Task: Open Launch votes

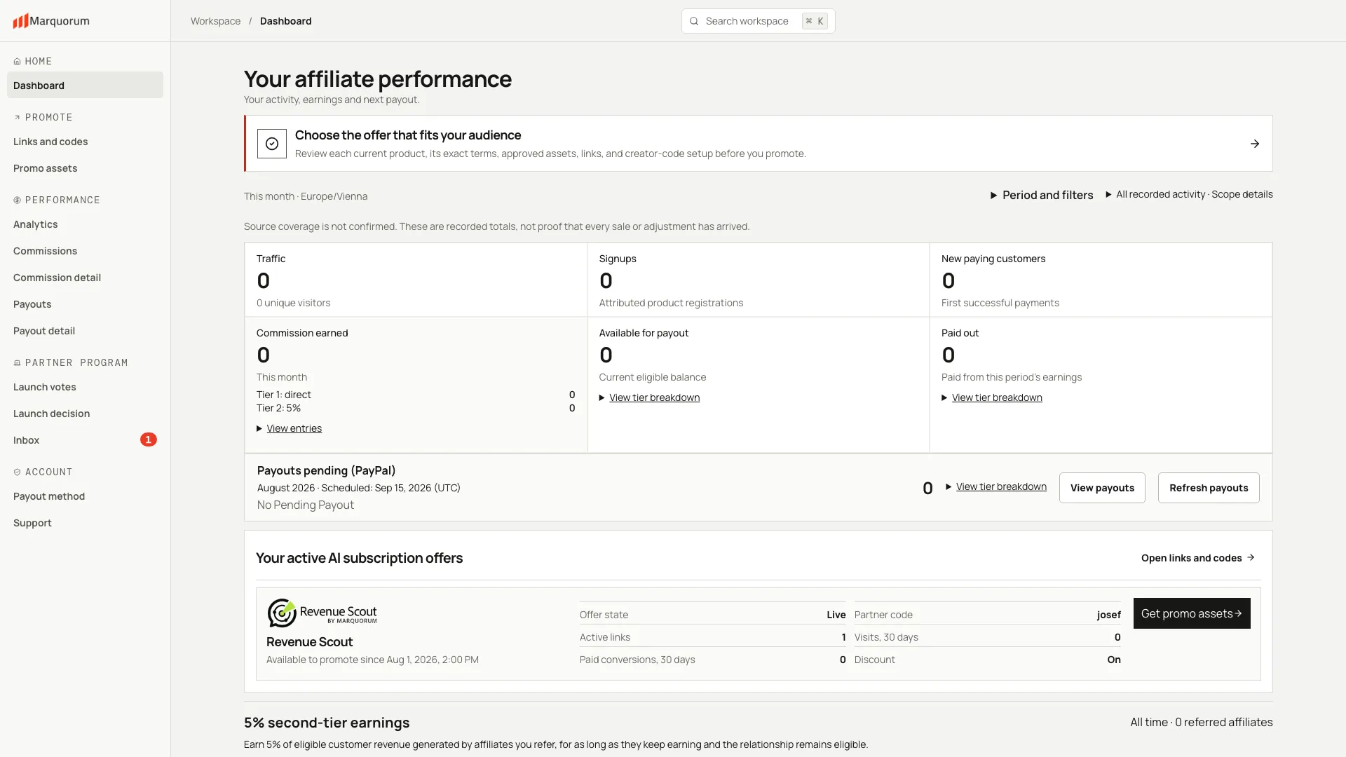Action: click(x=85, y=387)
